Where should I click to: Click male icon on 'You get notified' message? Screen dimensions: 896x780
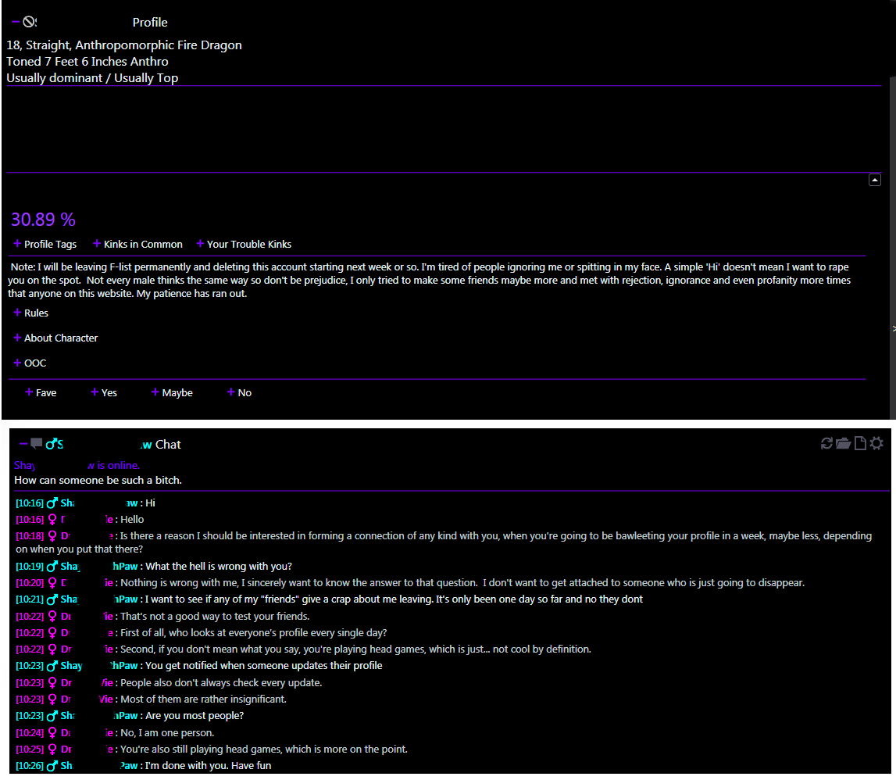click(52, 666)
